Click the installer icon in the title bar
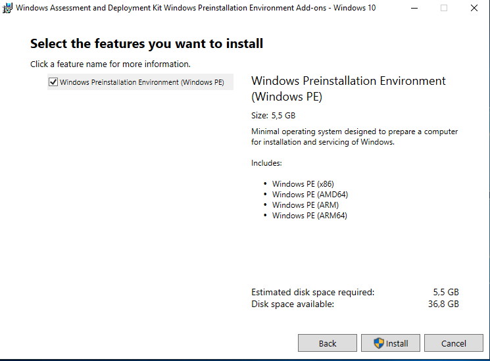 click(7, 9)
